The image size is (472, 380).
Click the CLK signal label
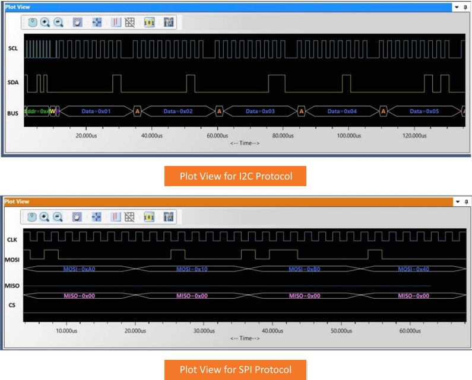(12, 240)
